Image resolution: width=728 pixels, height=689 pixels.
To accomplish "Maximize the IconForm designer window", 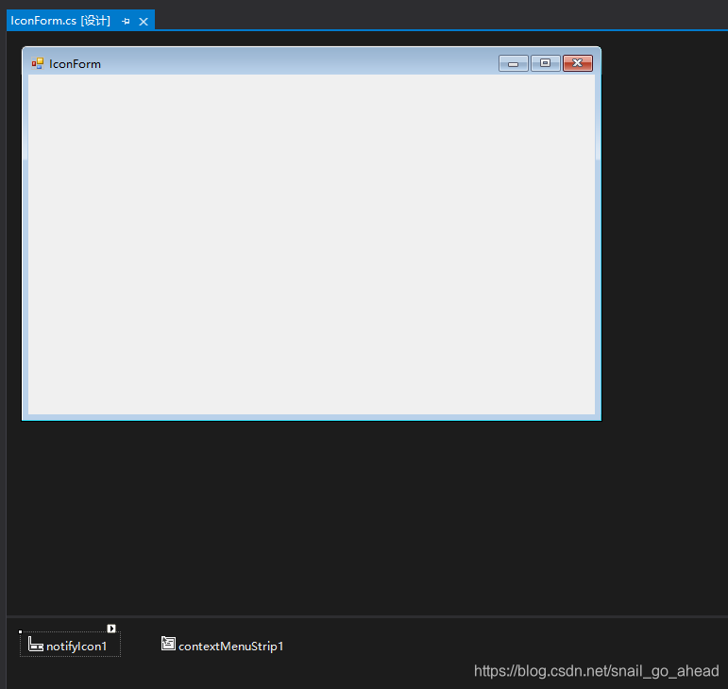I will point(545,63).
